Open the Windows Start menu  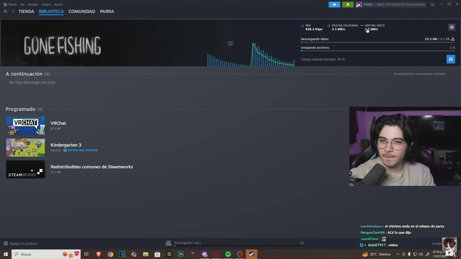(x=6, y=254)
